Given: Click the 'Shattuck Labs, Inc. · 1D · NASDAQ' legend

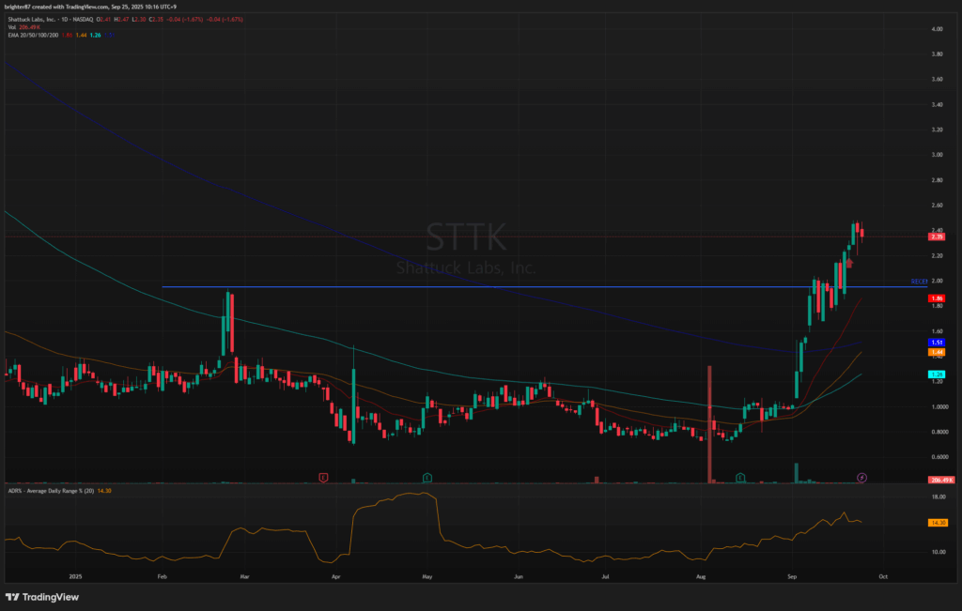Looking at the screenshot, I should [51, 20].
